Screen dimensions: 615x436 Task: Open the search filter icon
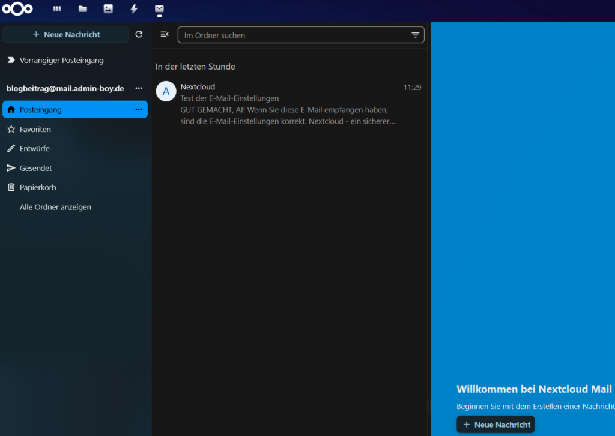click(416, 35)
